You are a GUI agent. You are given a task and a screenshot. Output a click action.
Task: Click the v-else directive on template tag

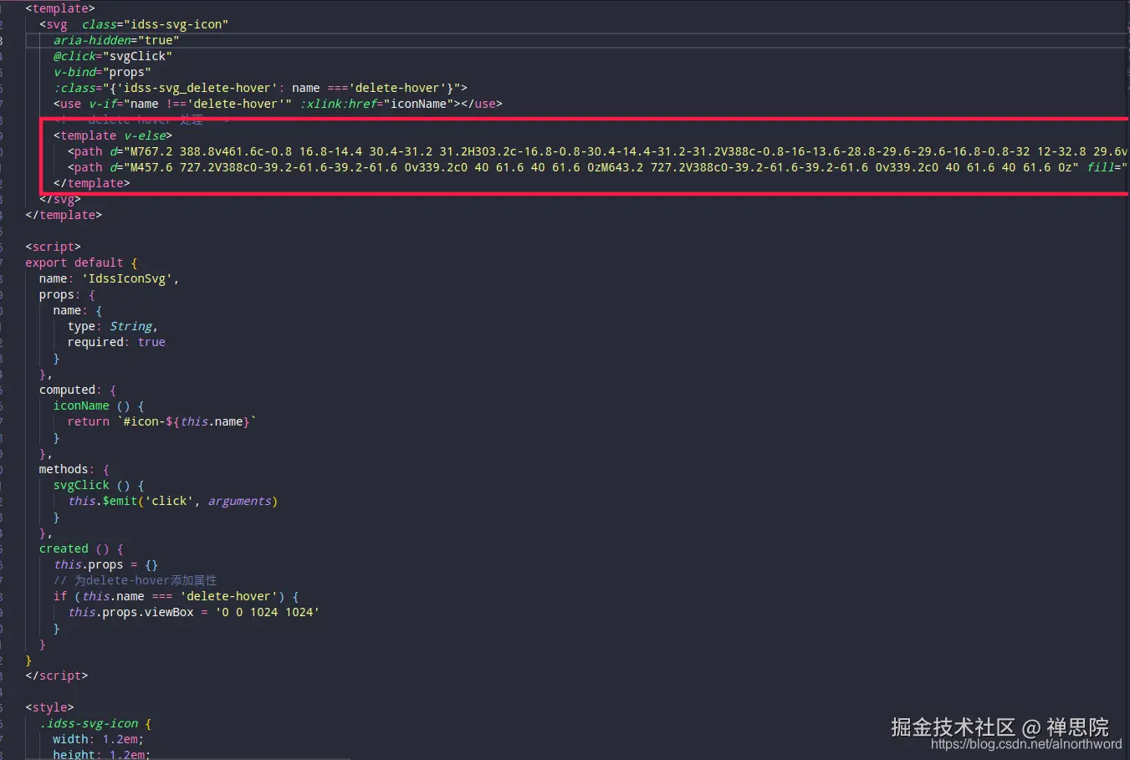pos(145,135)
